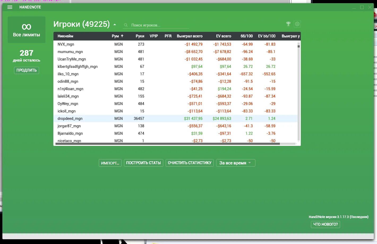Click the $194,24 EV cell

click(224, 89)
